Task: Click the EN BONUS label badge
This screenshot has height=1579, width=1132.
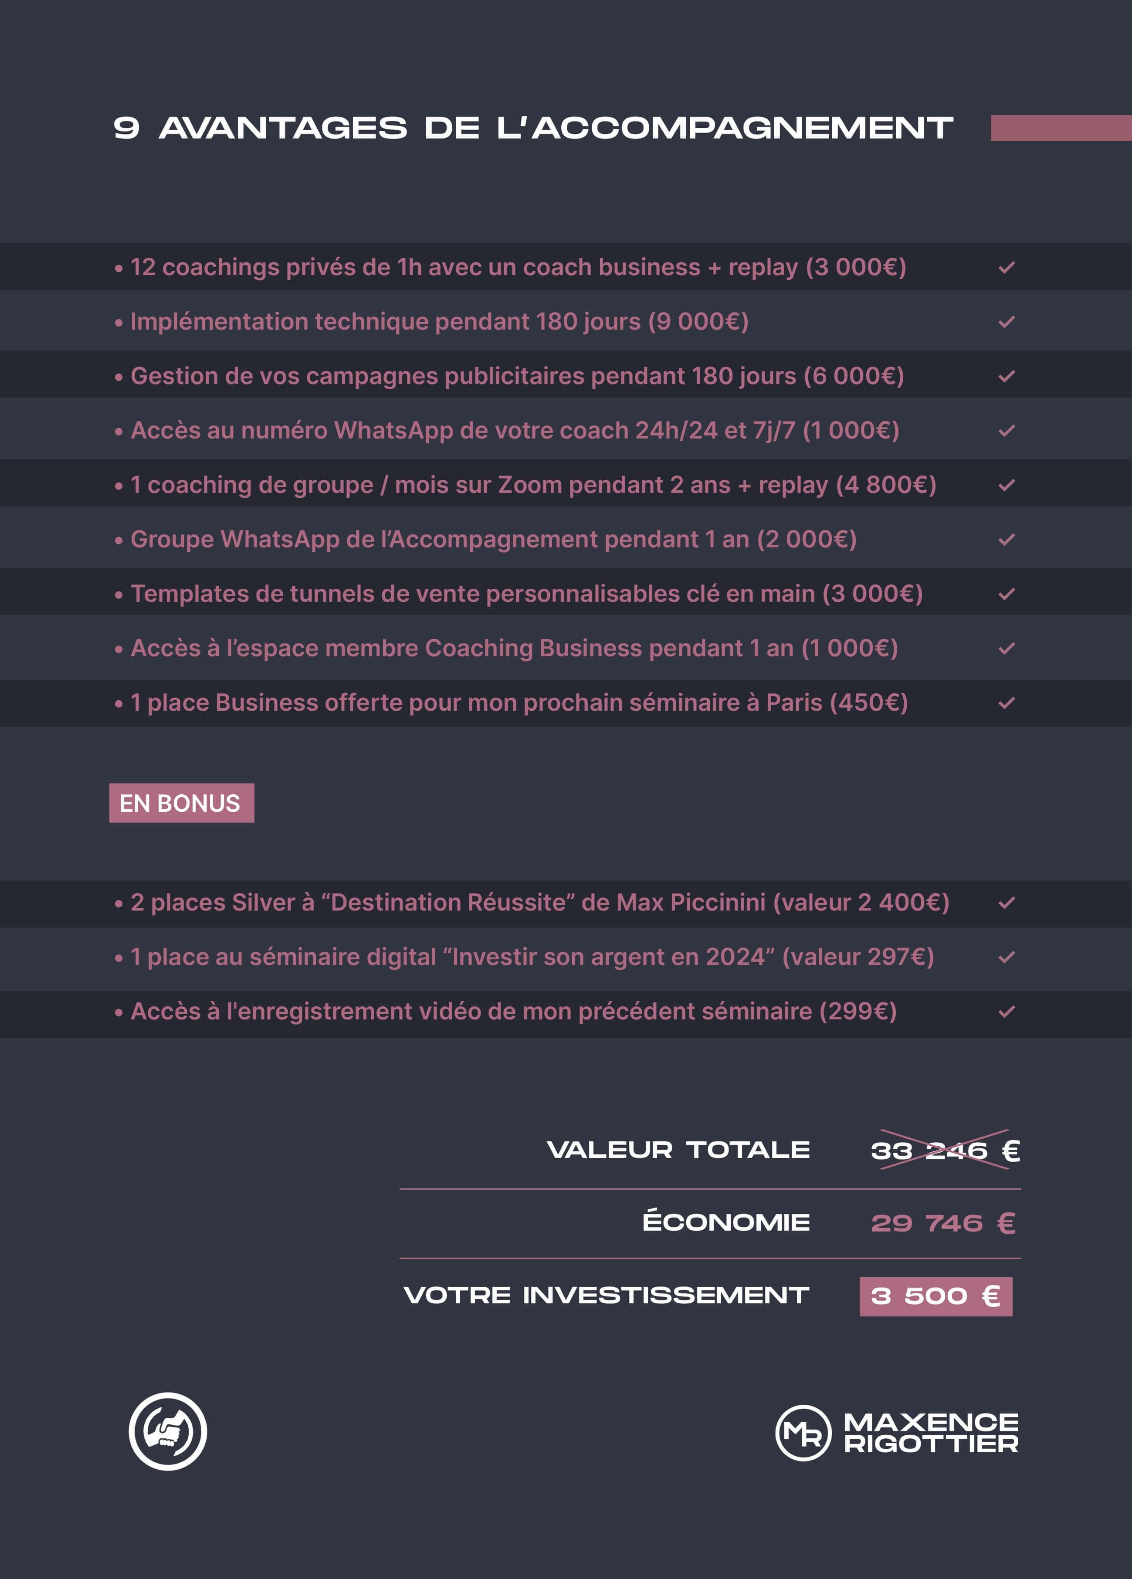Action: [182, 803]
